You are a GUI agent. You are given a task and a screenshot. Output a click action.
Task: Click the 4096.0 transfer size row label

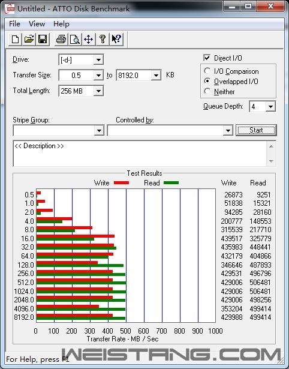[24, 308]
